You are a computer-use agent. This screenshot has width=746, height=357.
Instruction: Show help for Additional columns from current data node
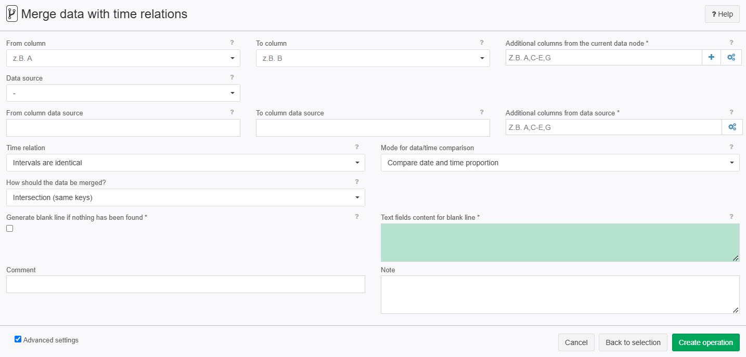731,43
